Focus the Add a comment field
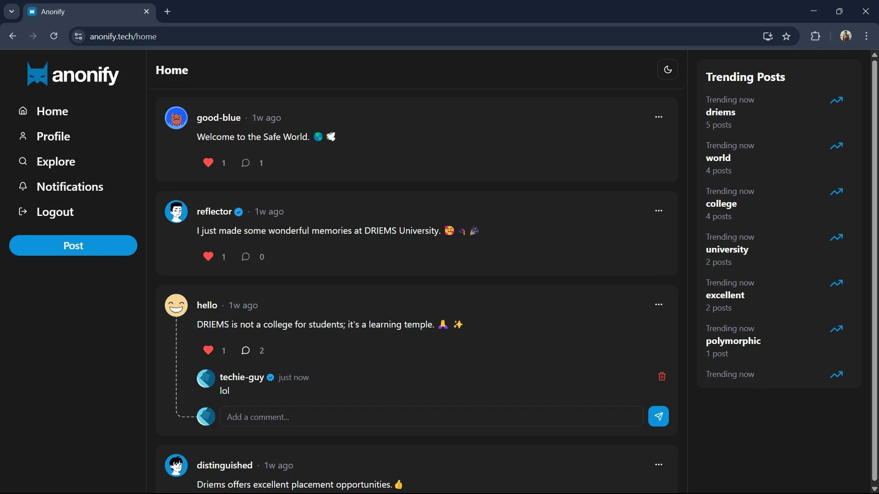 pyautogui.click(x=431, y=417)
